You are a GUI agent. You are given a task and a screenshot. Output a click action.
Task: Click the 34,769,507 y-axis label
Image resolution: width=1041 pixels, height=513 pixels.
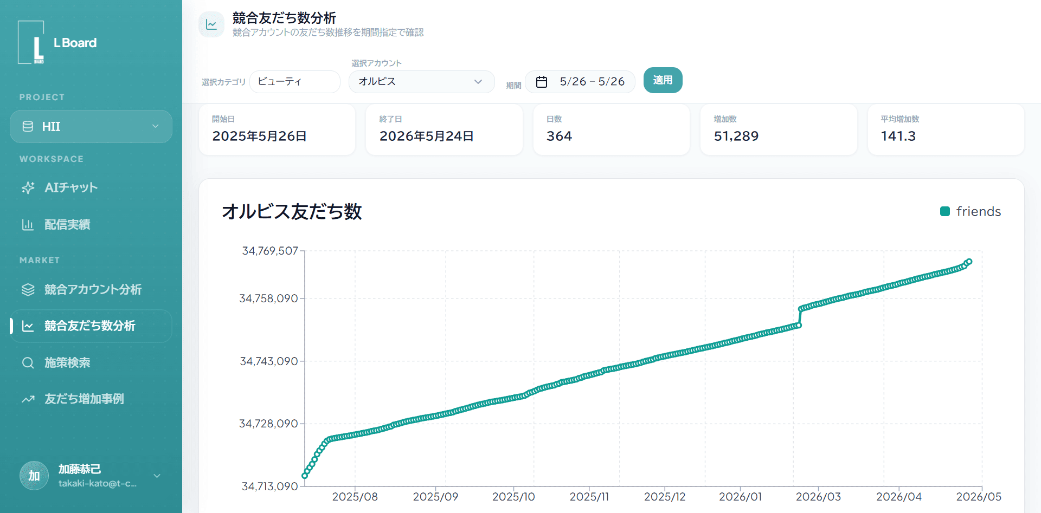tap(270, 251)
